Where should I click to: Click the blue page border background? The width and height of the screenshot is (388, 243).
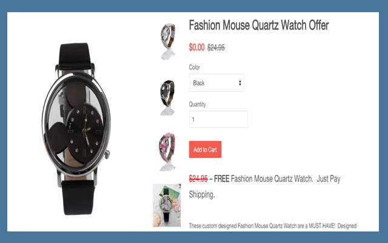coord(194,5)
